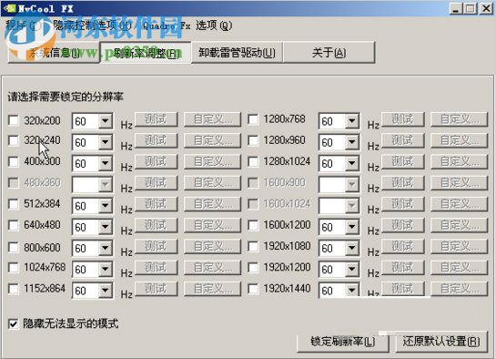This screenshot has height=359, width=496.
Task: Expand the 512x384 Hz combo box
Action: [105, 206]
